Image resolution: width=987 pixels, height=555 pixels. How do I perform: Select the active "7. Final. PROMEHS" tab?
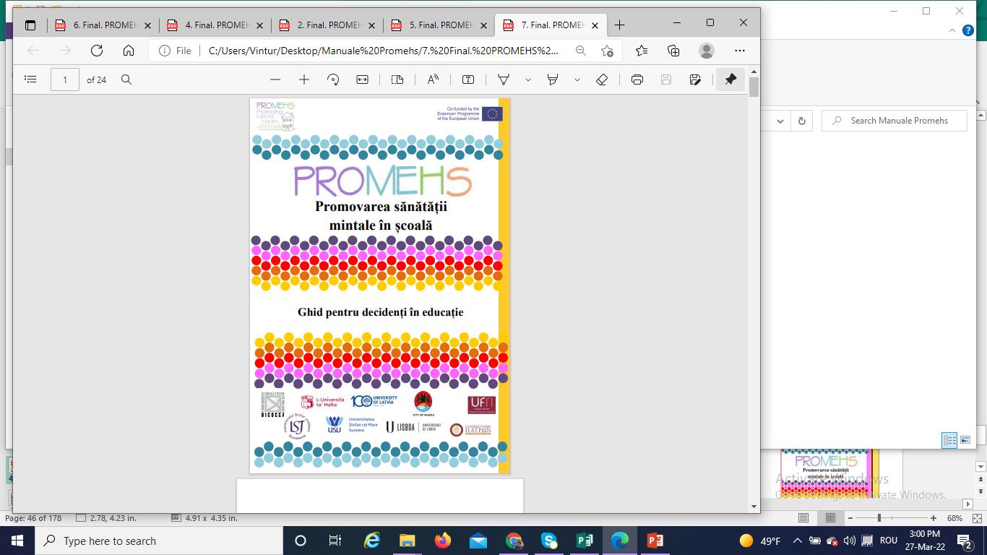click(551, 25)
